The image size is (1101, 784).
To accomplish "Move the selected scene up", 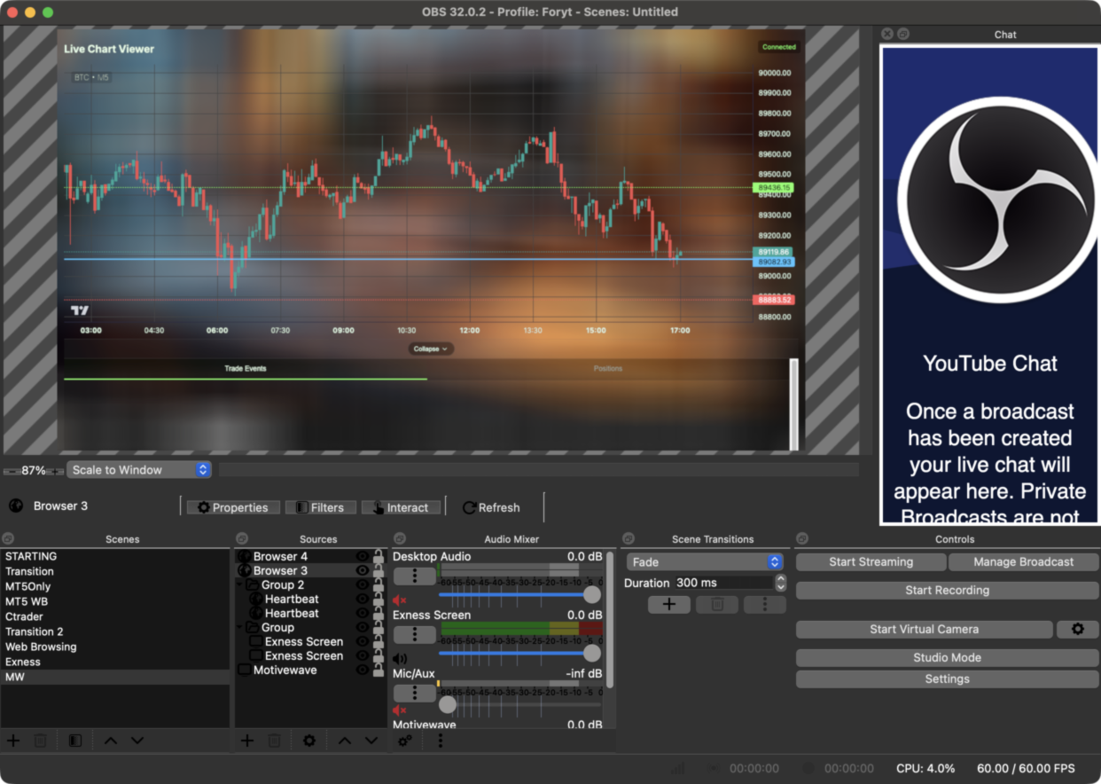I will tap(111, 741).
